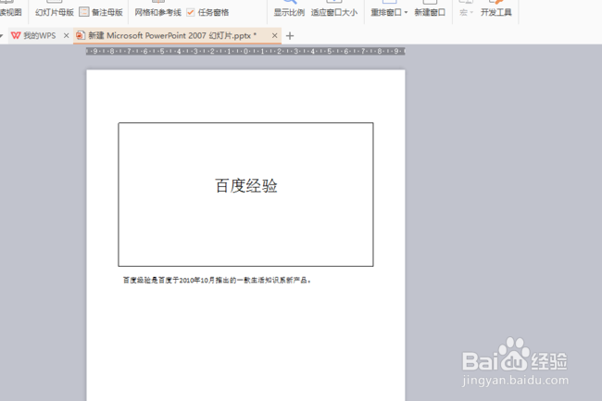Open 开发工具 developer tools

(x=496, y=12)
